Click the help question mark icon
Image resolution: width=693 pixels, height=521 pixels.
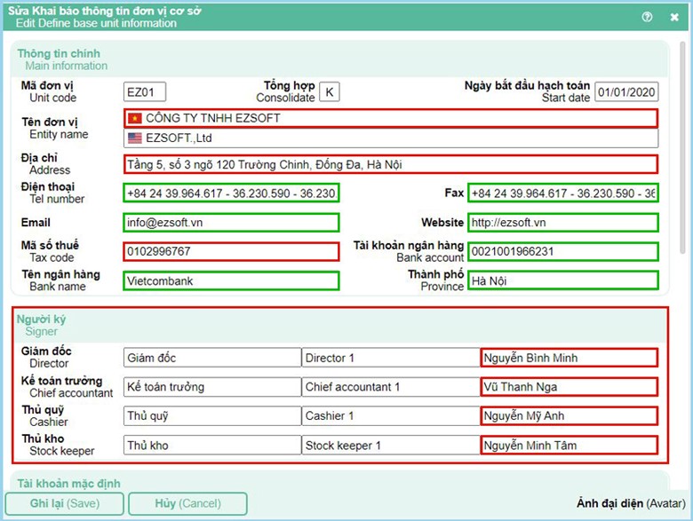click(647, 17)
